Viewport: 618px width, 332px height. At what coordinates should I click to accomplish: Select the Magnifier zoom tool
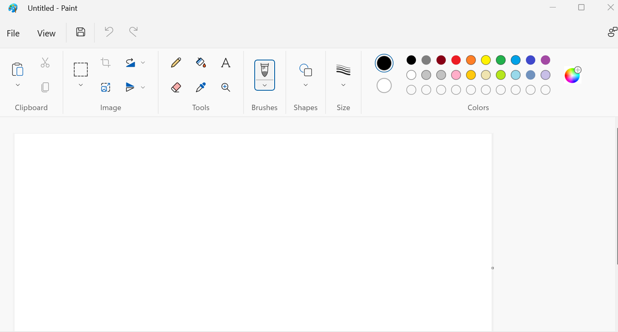coord(225,87)
